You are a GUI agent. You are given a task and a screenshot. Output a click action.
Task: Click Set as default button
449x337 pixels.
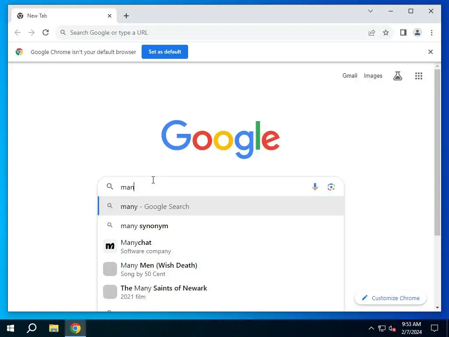coord(165,52)
